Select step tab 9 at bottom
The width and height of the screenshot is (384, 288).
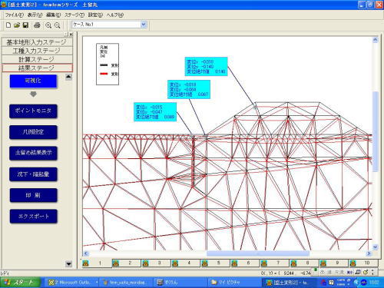tap(334, 263)
